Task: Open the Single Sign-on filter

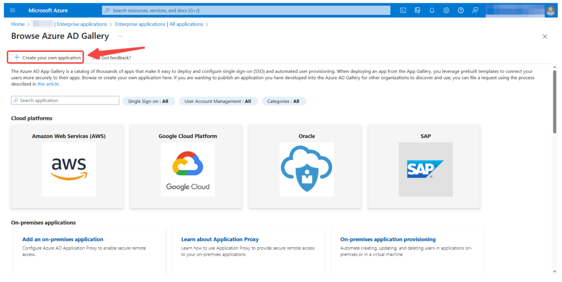Action: click(148, 101)
